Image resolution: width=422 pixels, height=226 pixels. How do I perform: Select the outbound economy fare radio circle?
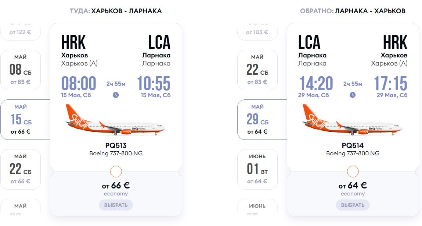pos(116,172)
